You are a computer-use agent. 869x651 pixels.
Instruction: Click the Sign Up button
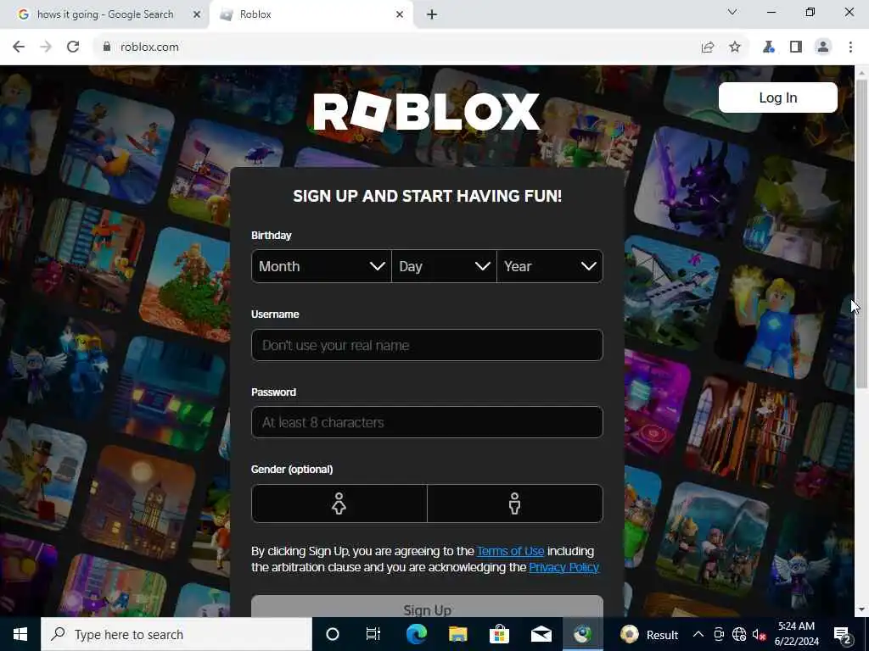pos(427,607)
